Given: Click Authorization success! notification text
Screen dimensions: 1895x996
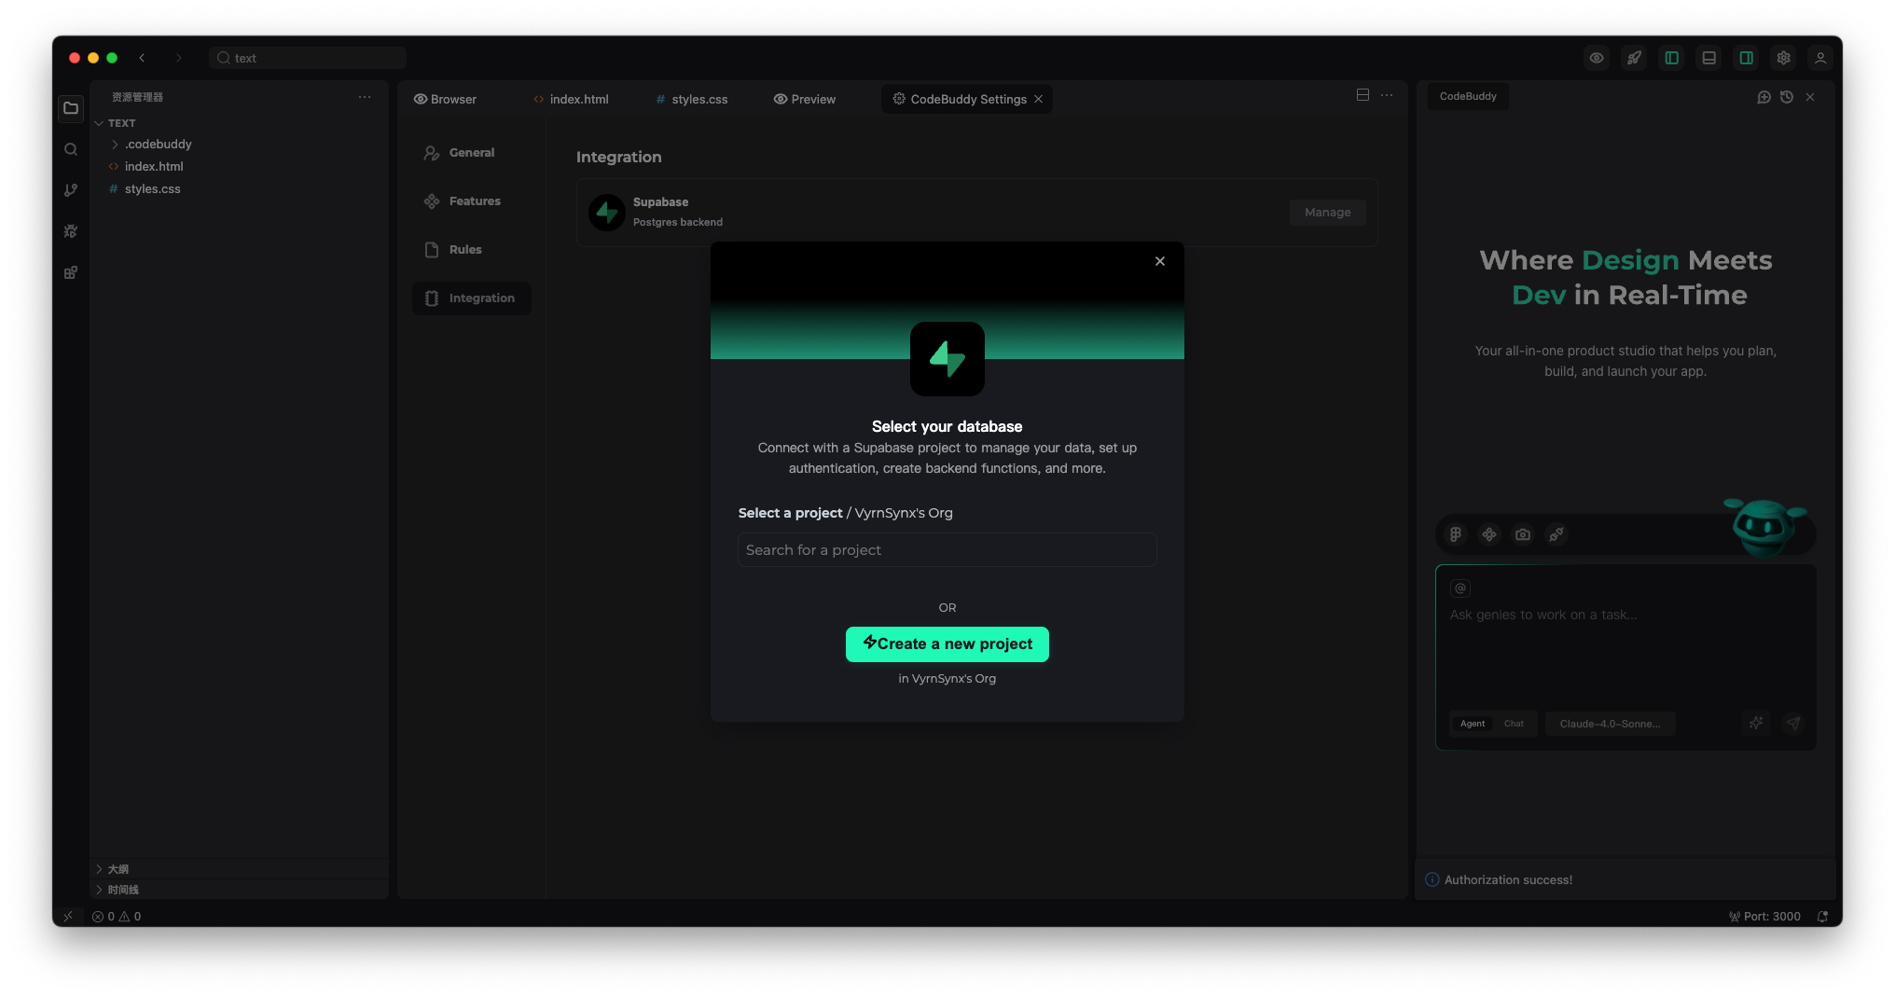Looking at the screenshot, I should tap(1508, 880).
